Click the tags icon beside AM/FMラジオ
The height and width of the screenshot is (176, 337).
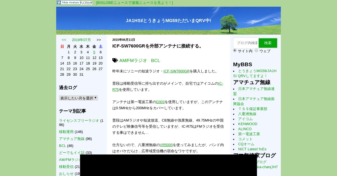[115, 60]
